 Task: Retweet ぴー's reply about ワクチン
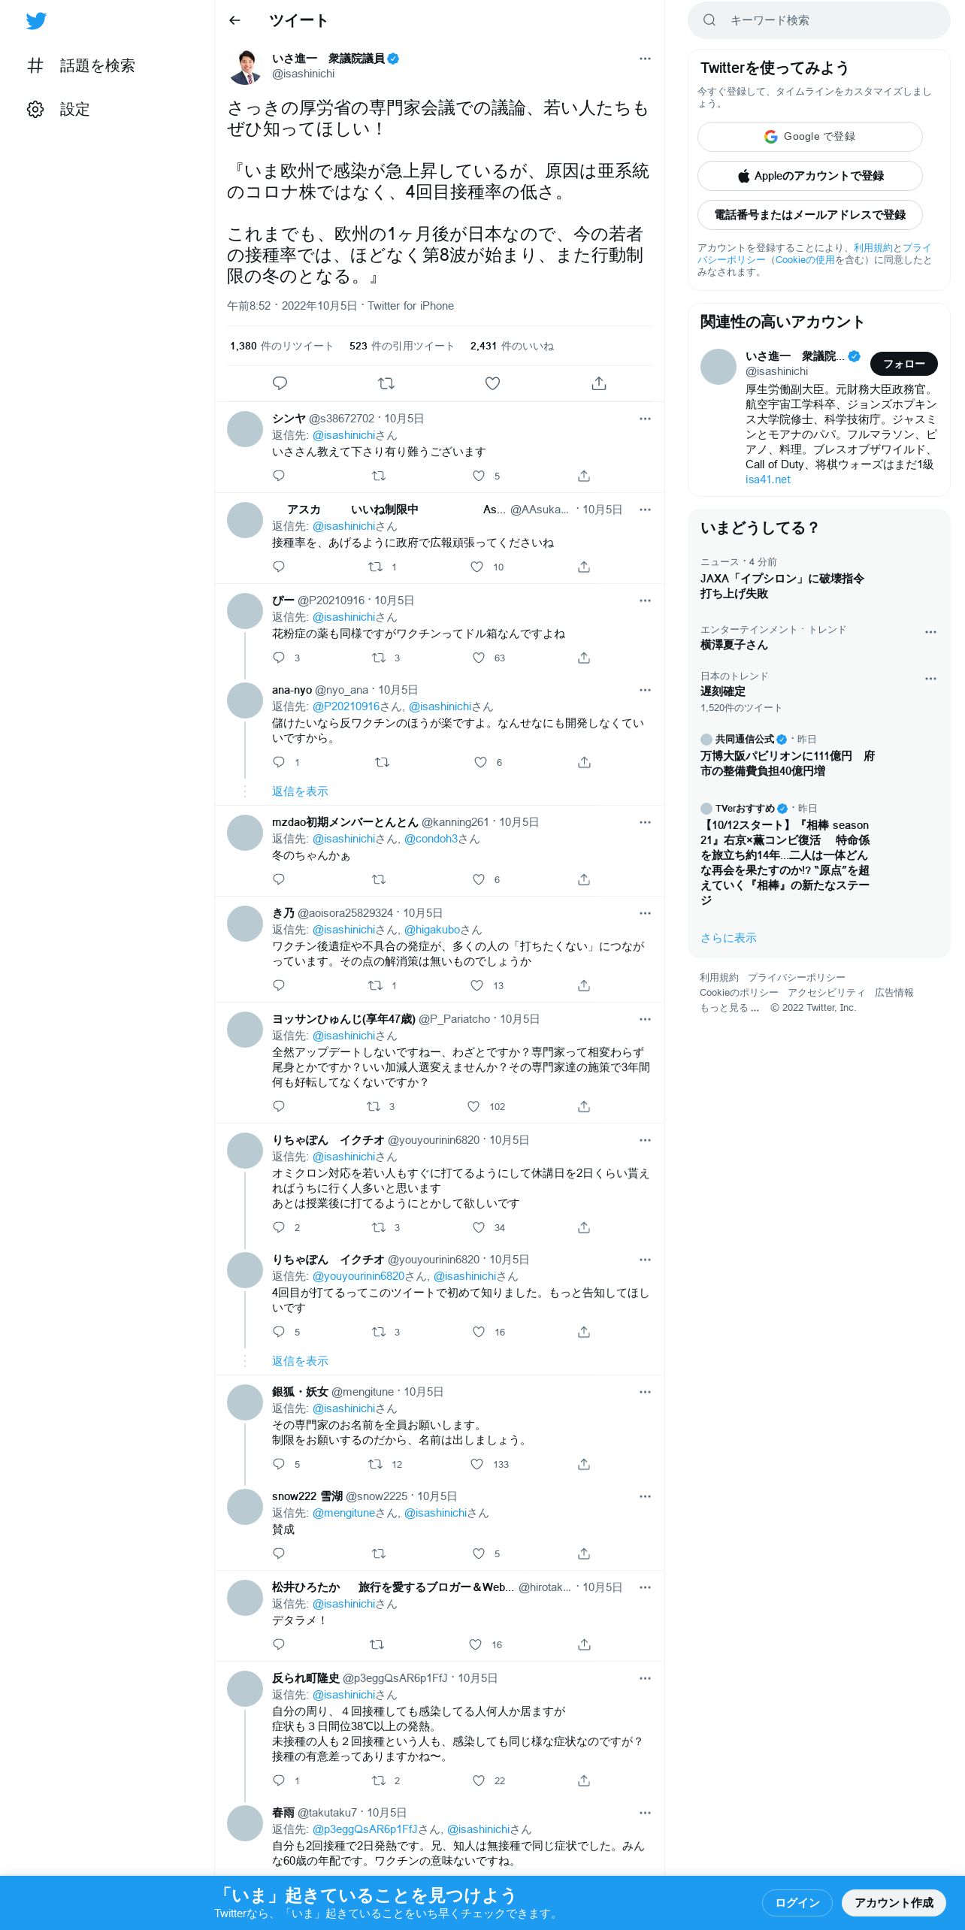(379, 658)
